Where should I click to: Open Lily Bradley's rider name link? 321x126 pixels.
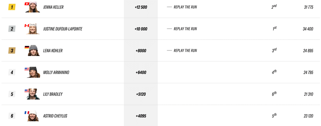click(x=53, y=94)
